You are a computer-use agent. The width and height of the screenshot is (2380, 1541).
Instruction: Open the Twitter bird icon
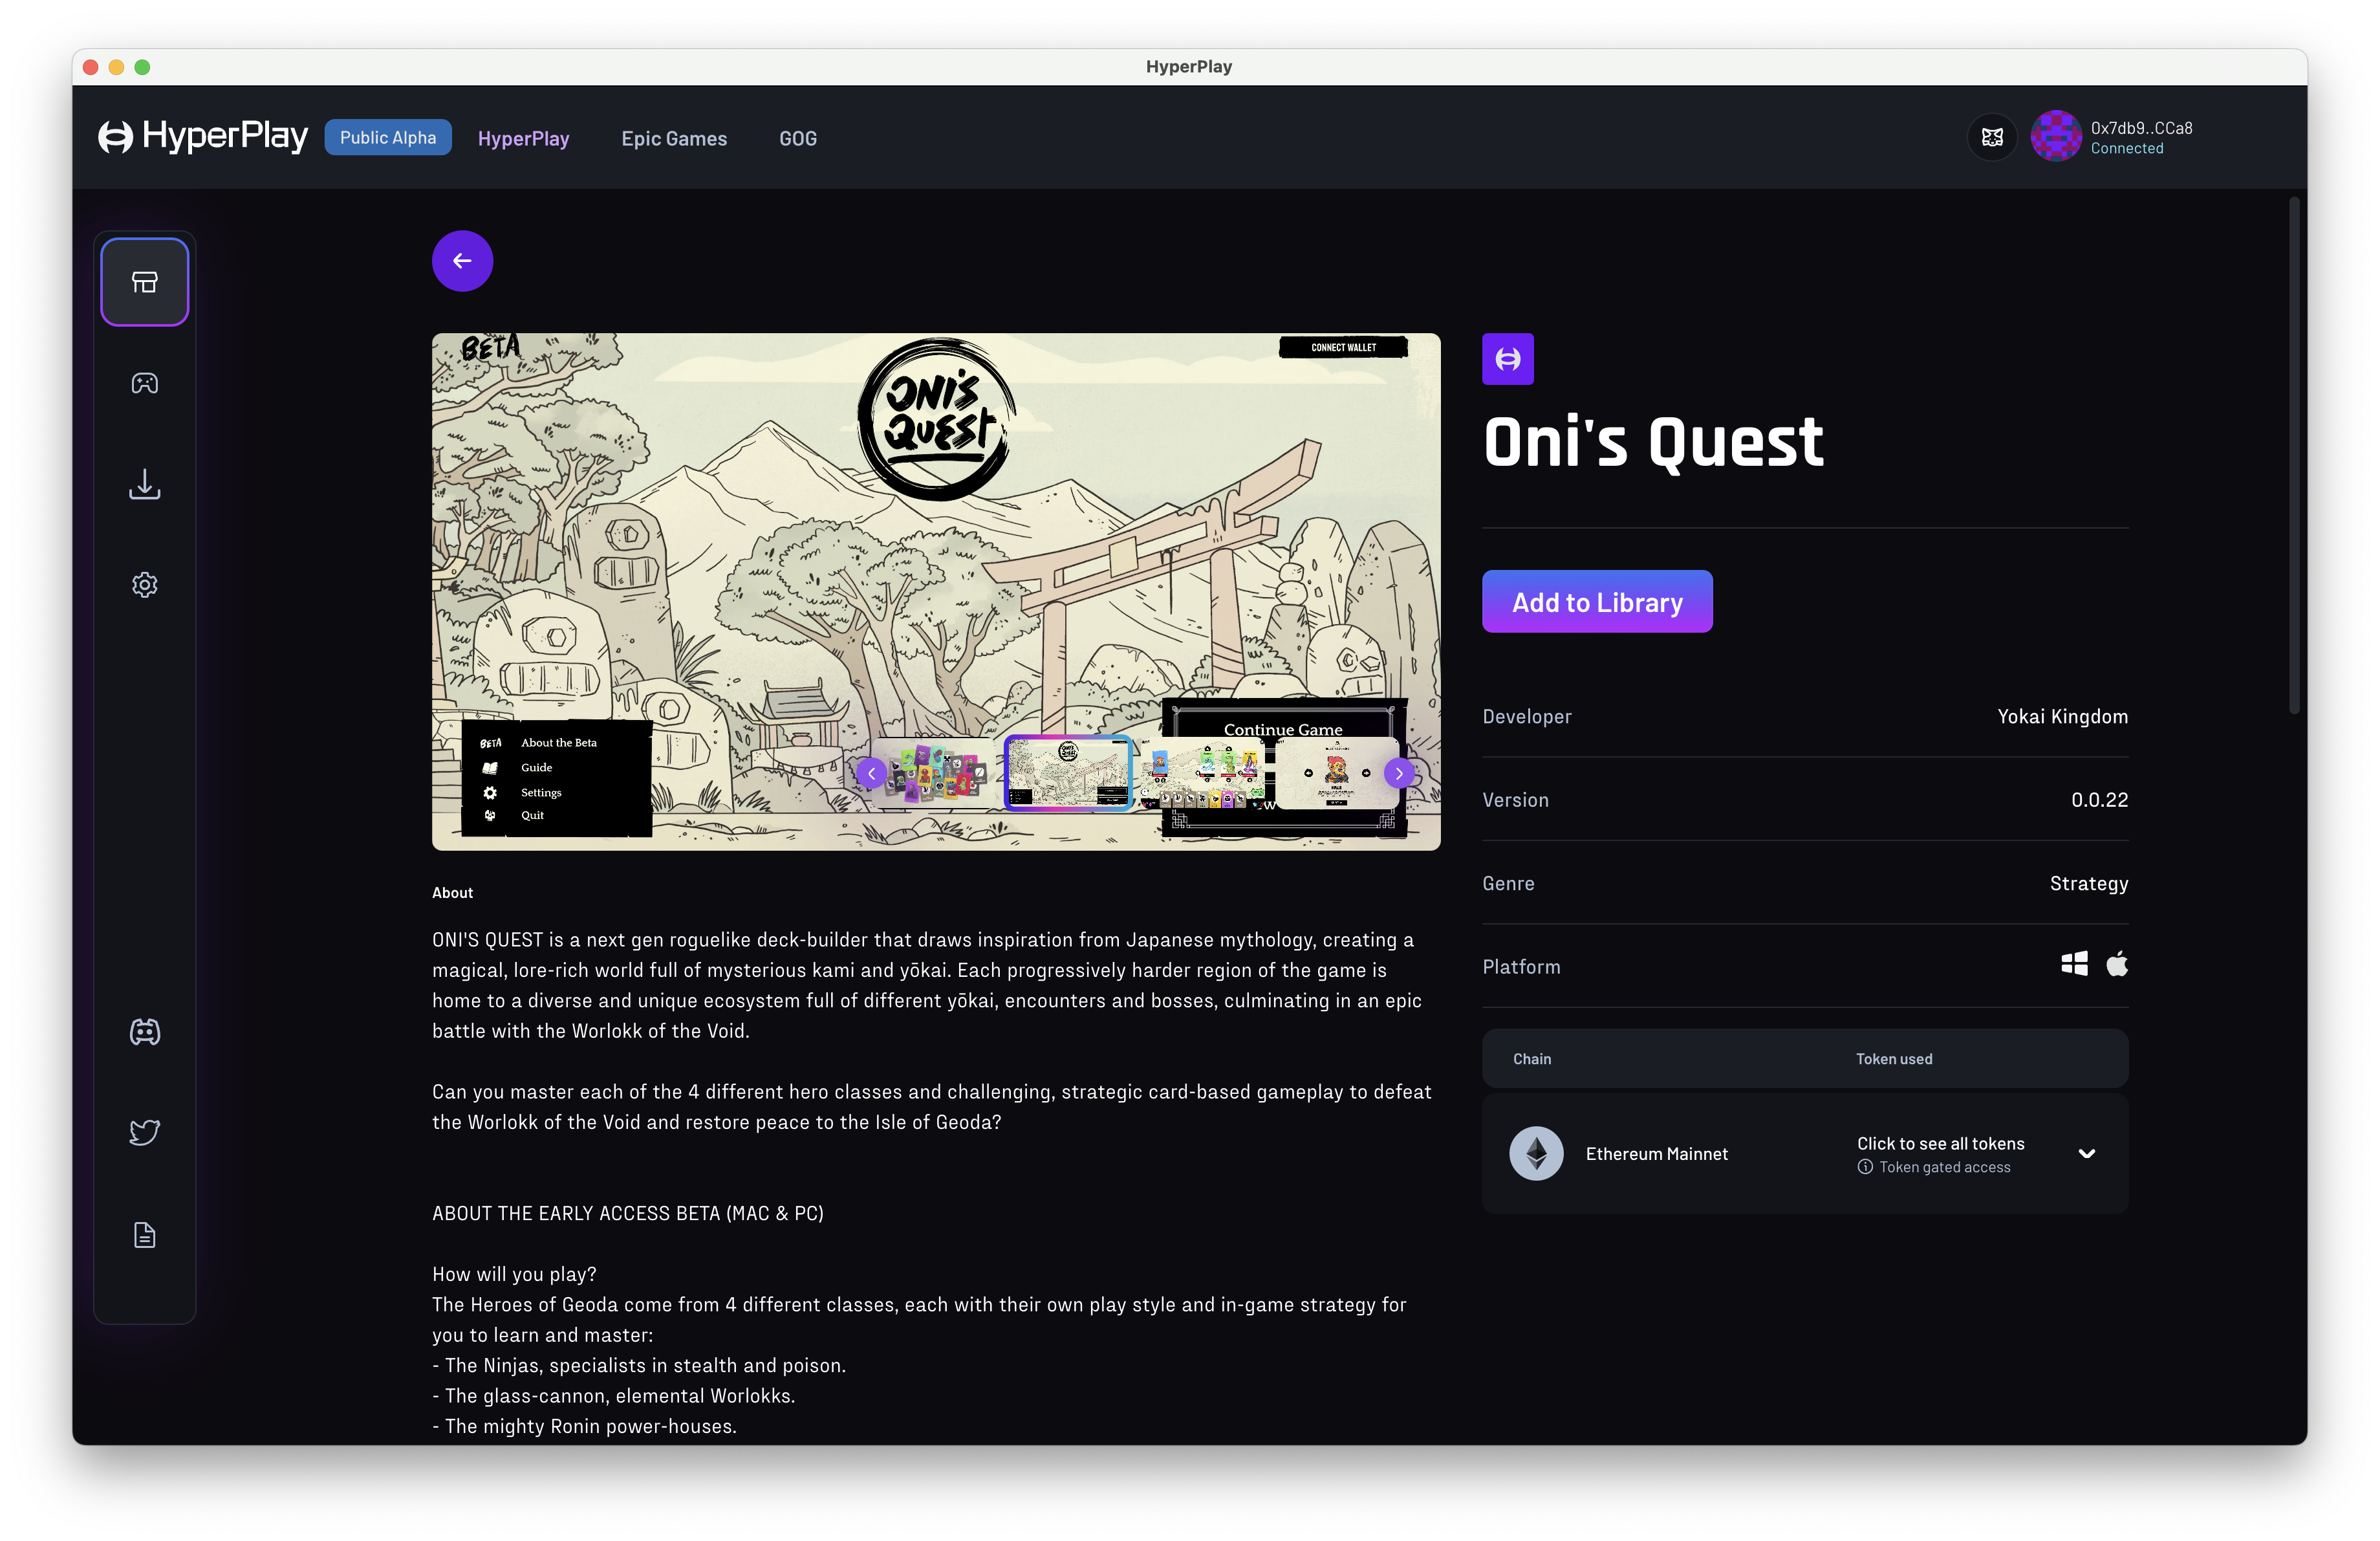pos(144,1132)
